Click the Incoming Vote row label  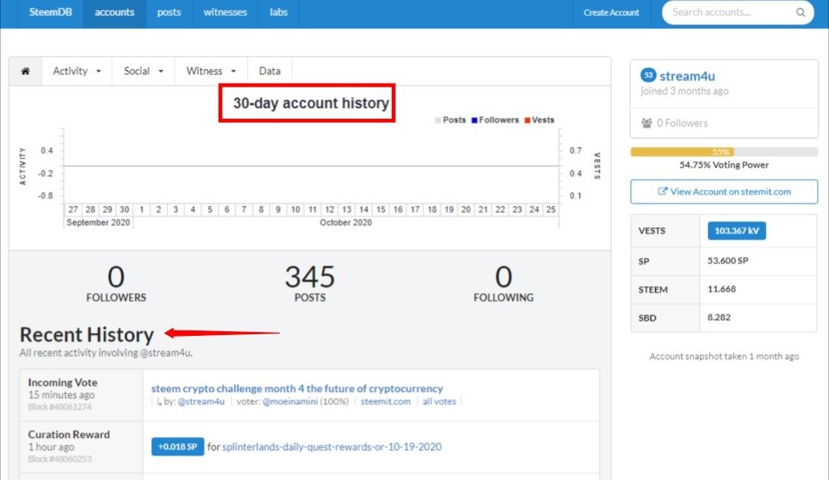(62, 382)
